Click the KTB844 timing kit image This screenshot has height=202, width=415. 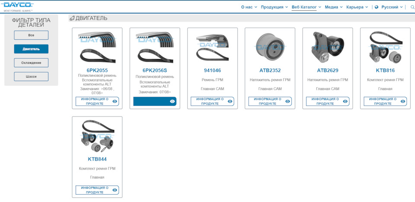coord(97,136)
